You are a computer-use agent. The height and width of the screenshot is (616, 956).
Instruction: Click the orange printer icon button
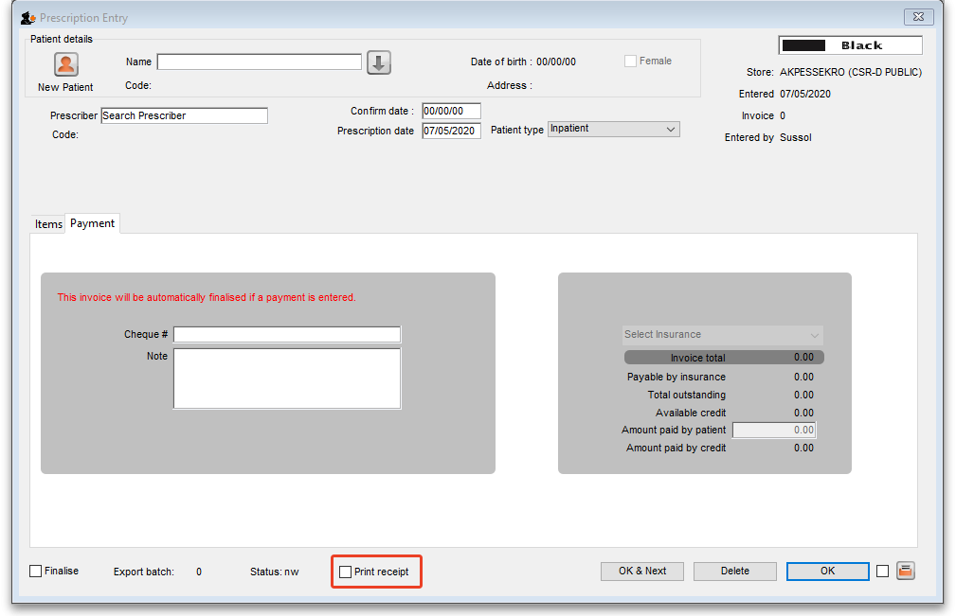[906, 571]
